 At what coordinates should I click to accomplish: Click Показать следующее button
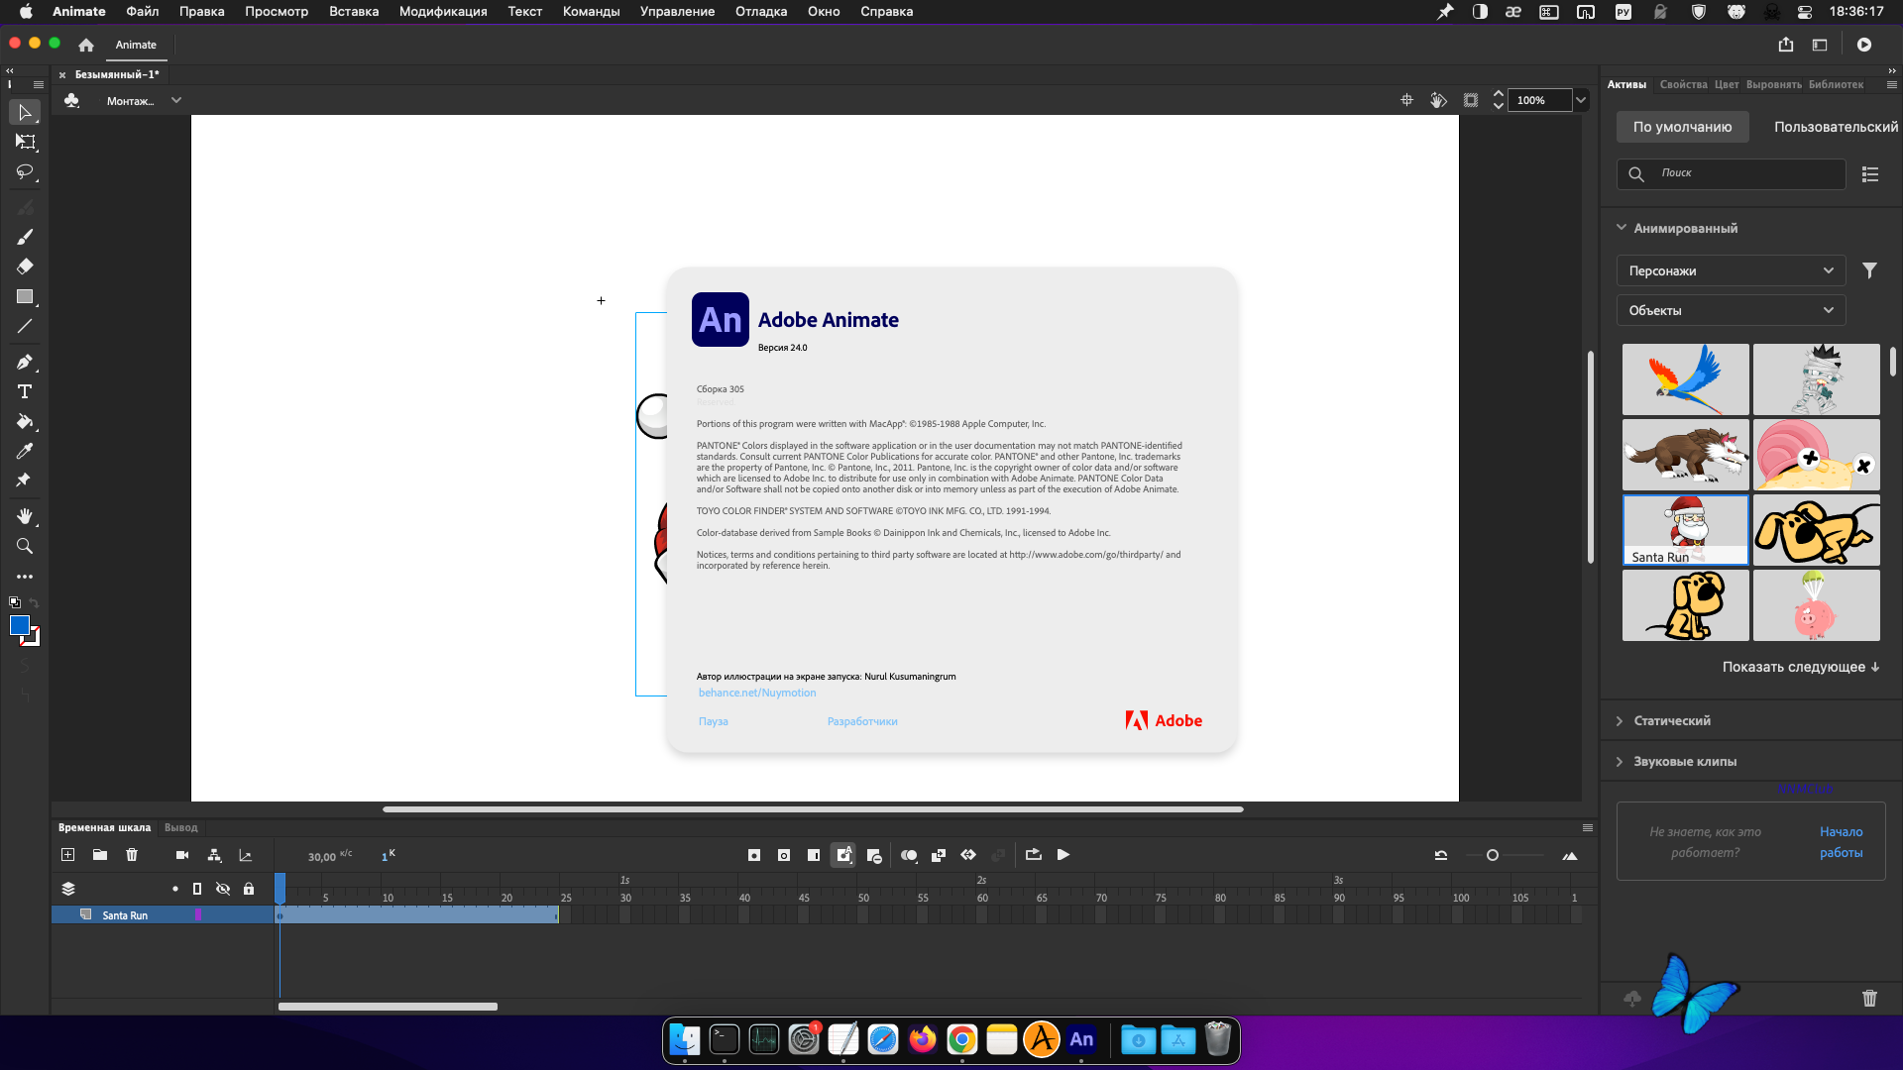pyautogui.click(x=1800, y=667)
